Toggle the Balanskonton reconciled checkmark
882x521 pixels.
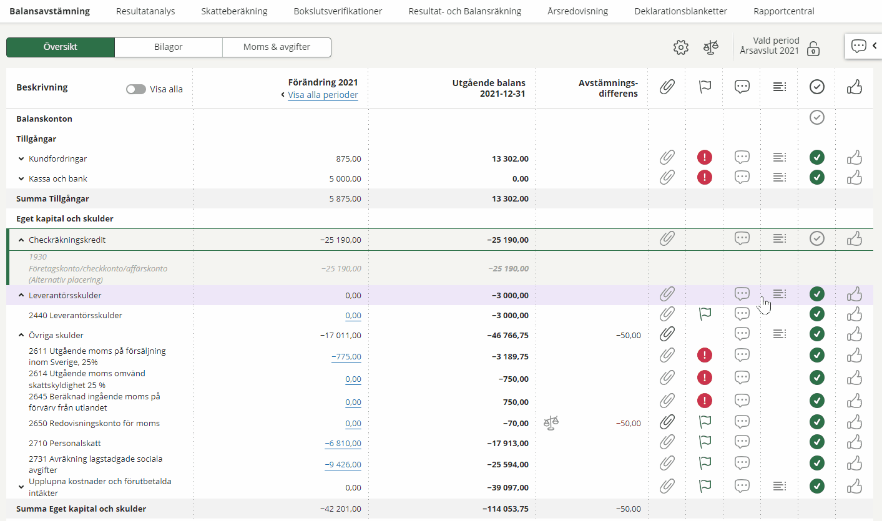point(816,117)
